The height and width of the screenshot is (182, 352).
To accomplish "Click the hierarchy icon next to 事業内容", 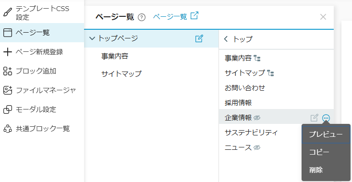I will [257, 59].
